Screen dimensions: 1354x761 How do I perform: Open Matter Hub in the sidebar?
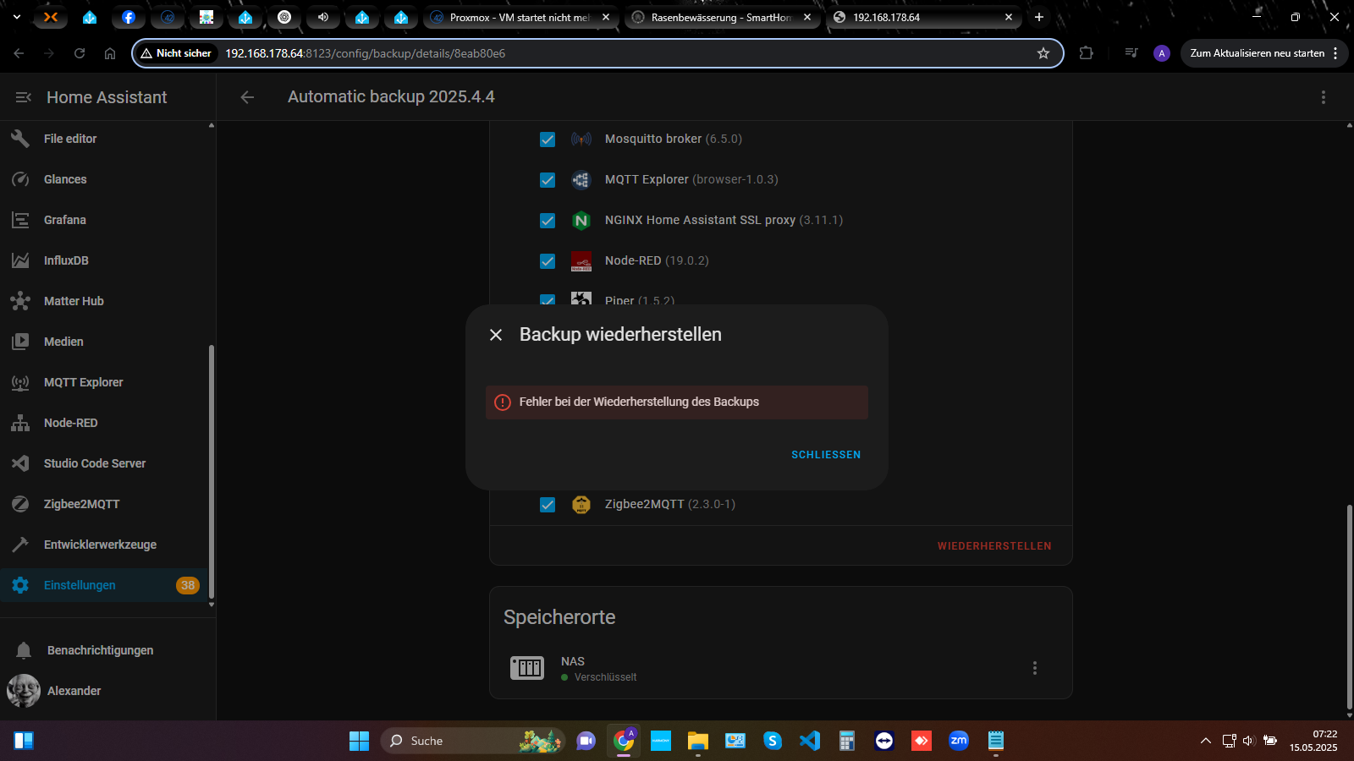(104, 301)
